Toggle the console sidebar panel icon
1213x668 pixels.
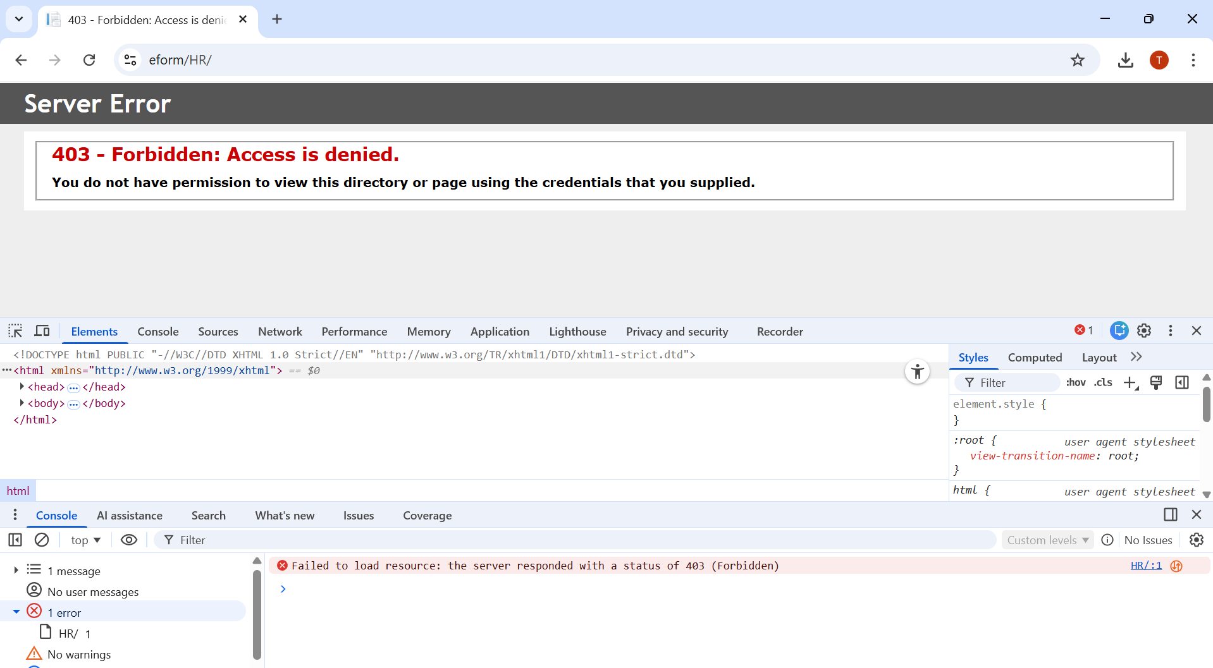15,540
